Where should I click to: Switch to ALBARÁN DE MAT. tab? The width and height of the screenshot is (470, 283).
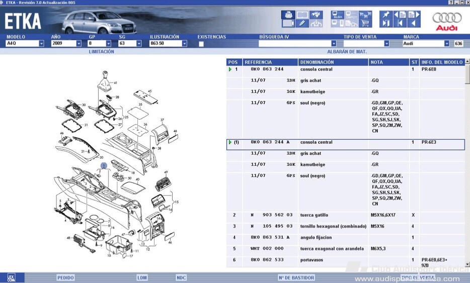[x=347, y=51]
